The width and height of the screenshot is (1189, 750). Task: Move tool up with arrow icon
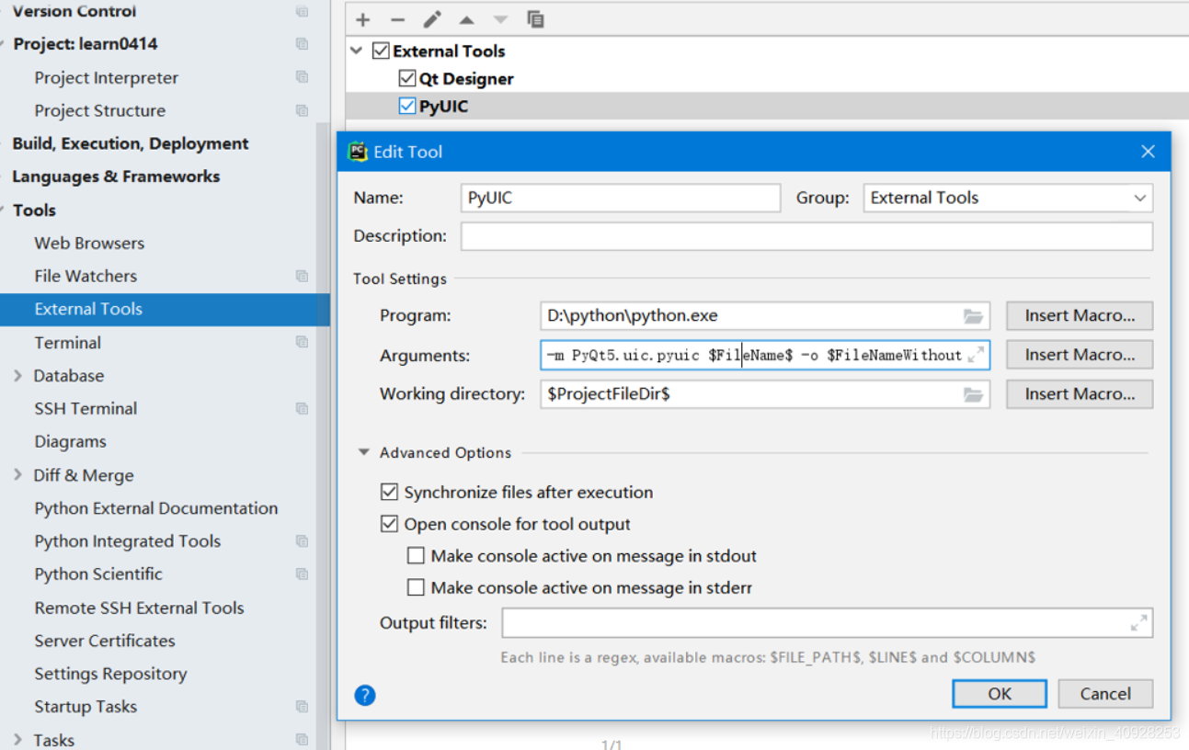(466, 19)
